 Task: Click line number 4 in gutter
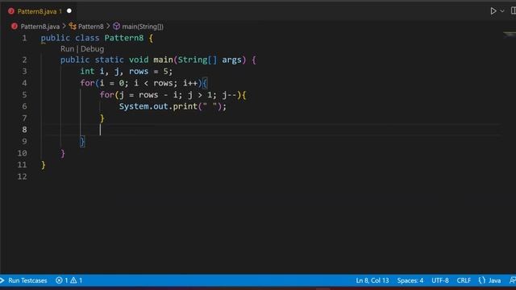pyautogui.click(x=24, y=83)
